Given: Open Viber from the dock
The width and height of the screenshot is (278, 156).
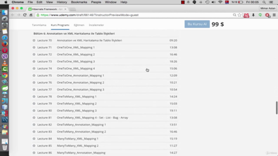Looking at the screenshot, I should point(5,56).
